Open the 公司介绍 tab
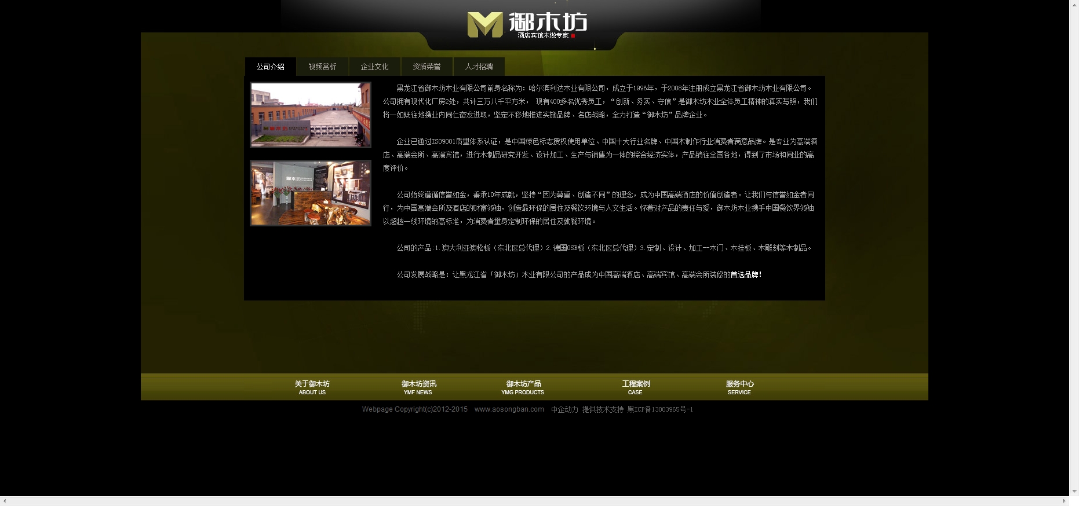The width and height of the screenshot is (1079, 506). click(x=271, y=67)
